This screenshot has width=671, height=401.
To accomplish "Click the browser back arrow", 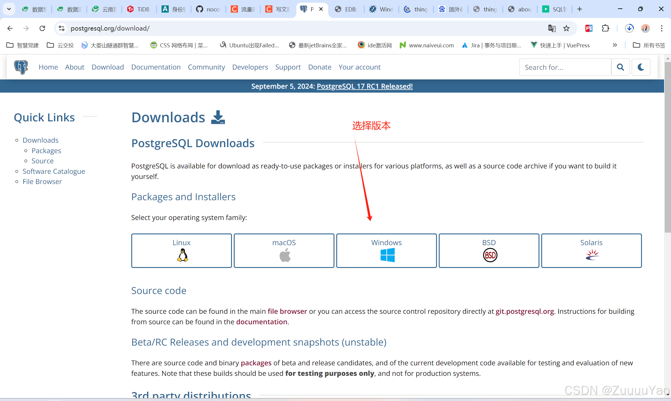I will pyautogui.click(x=10, y=28).
